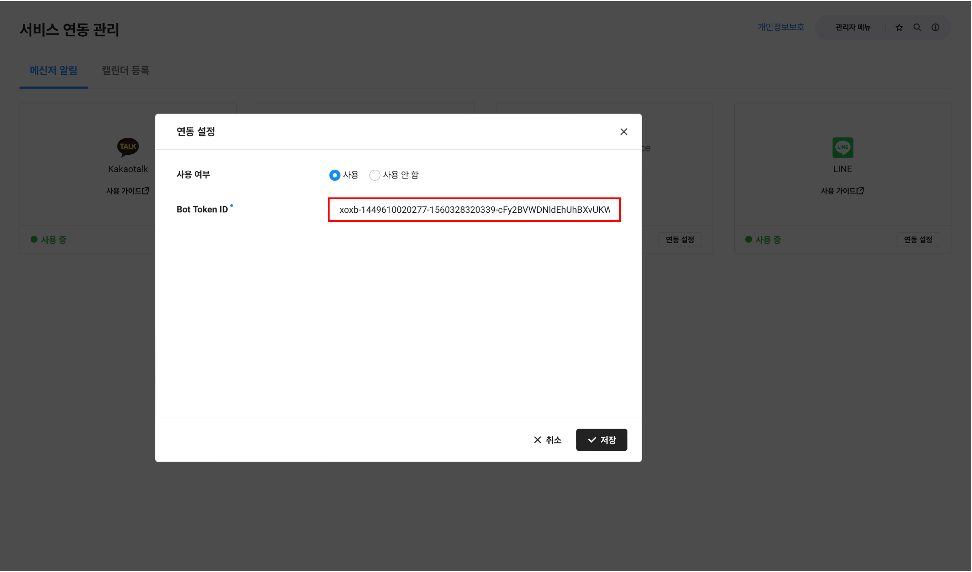Select the 사용 안 함 radio option
The height and width of the screenshot is (572, 972).
(x=374, y=175)
